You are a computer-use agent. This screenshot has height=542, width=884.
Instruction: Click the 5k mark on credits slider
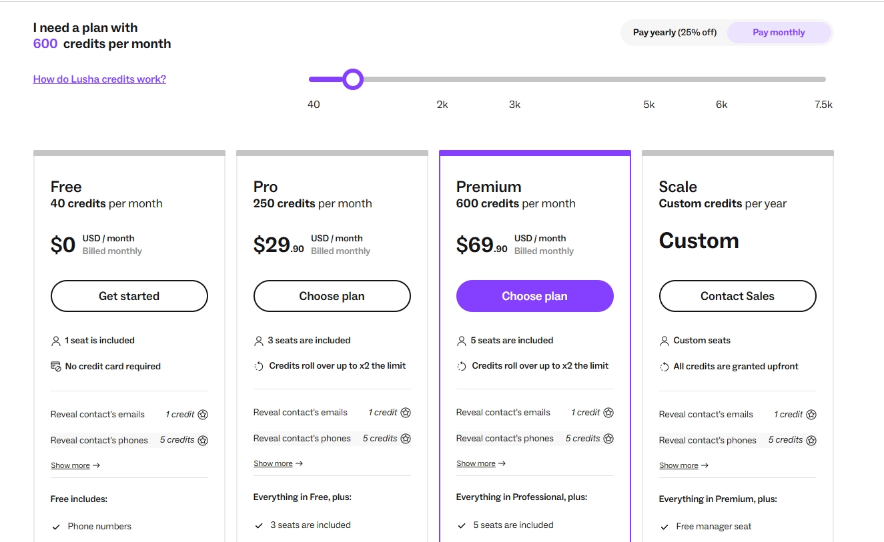[x=649, y=79]
